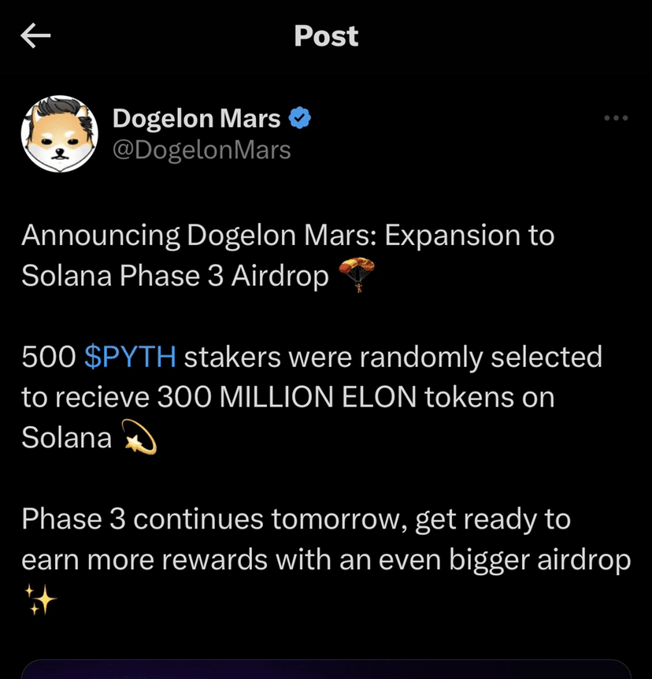Open the $PYTH cashtag link
652x679 pixels.
pyautogui.click(x=130, y=358)
